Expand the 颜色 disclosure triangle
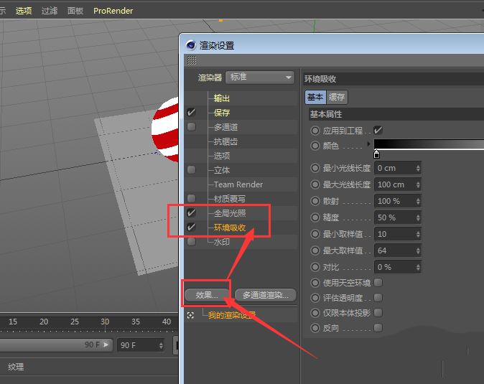 (368, 145)
